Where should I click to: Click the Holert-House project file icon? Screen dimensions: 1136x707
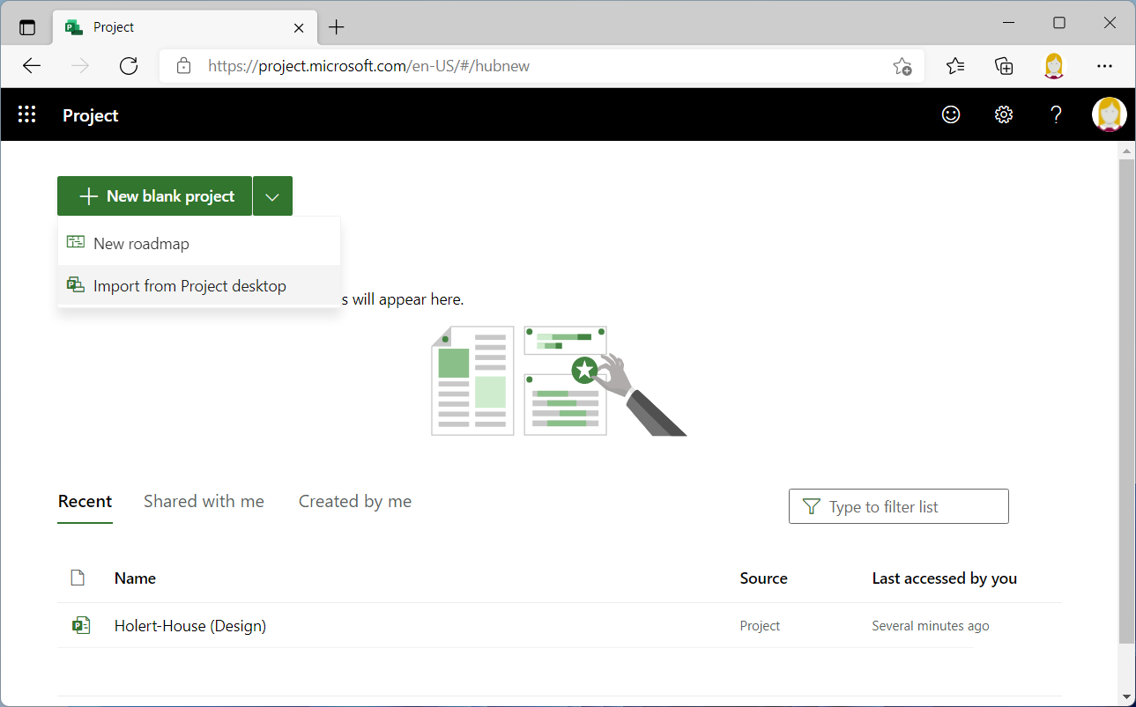81,626
